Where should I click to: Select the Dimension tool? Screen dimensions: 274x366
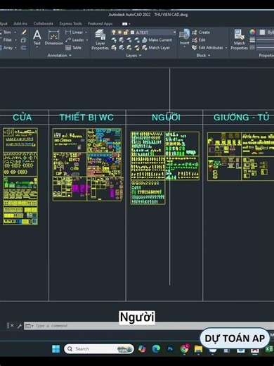click(54, 37)
